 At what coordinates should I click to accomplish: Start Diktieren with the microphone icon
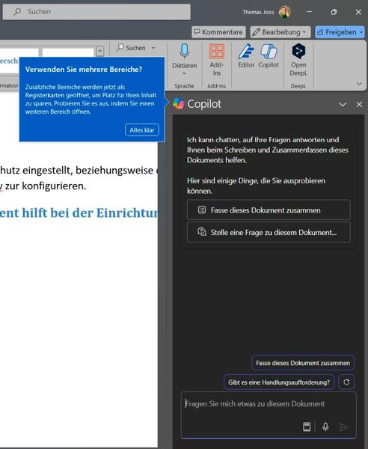(185, 52)
